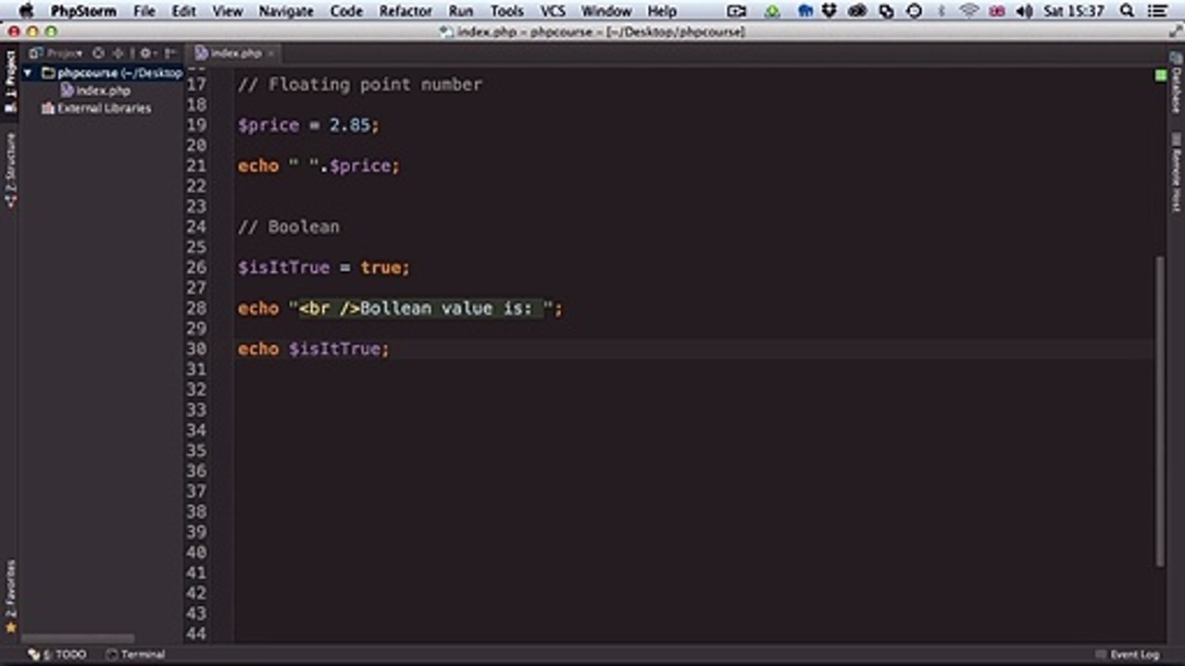Image resolution: width=1185 pixels, height=666 pixels.
Task: Open the Tools menu
Action: point(506,11)
